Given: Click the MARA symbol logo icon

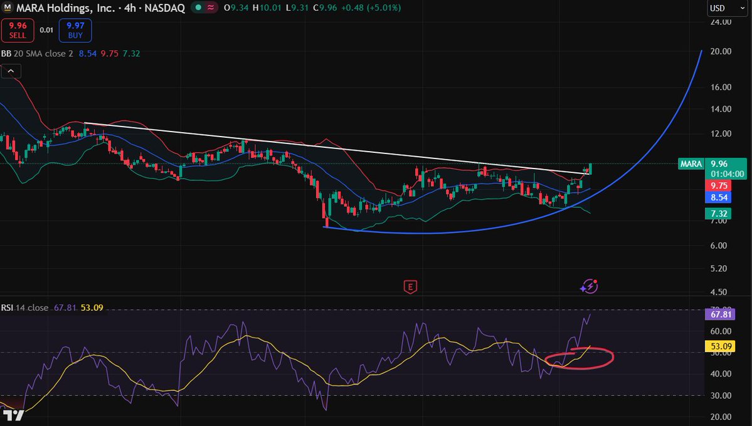Looking at the screenshot, I should pyautogui.click(x=7, y=8).
